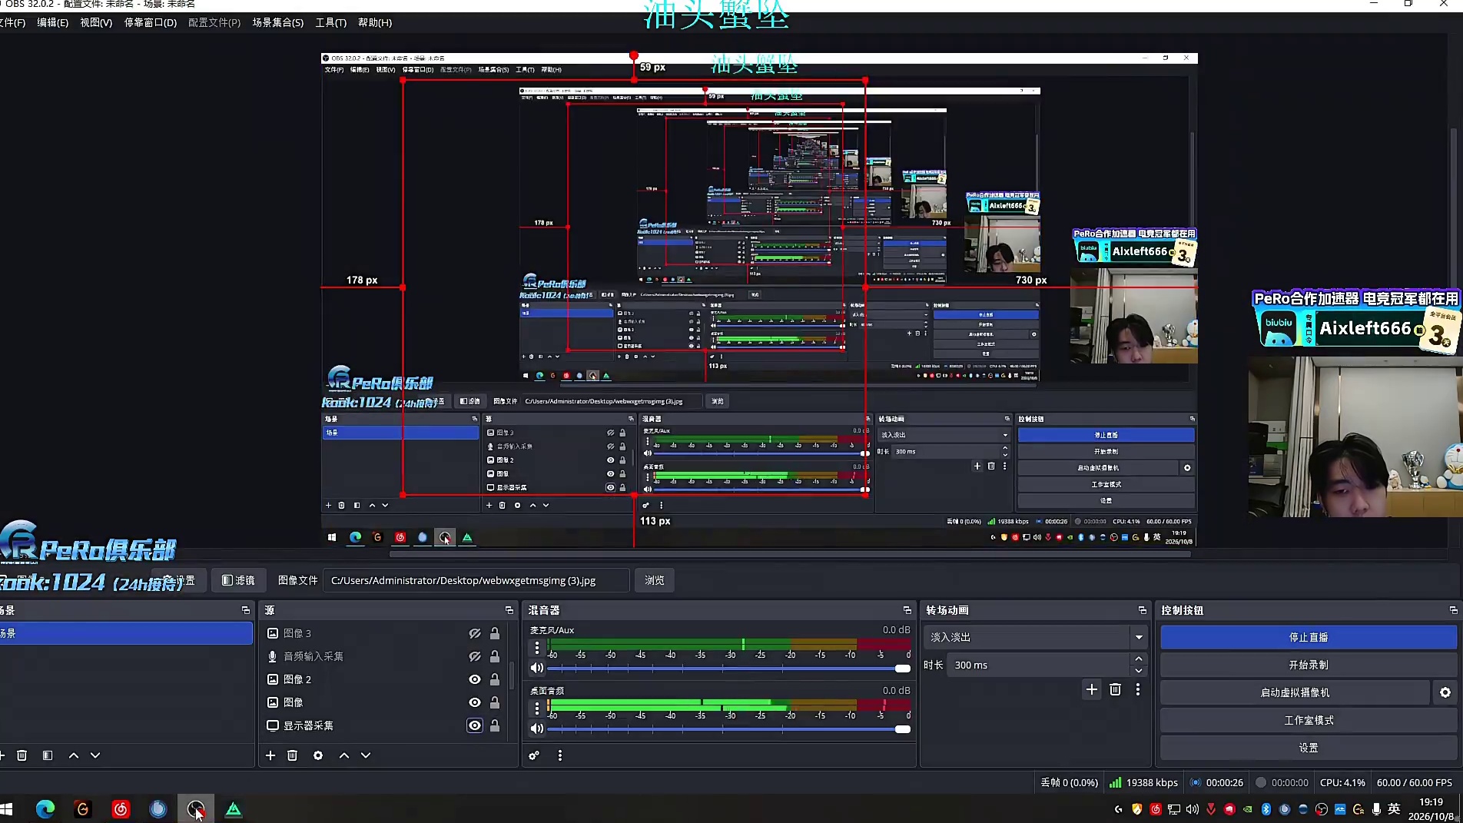This screenshot has height=823, width=1463.
Task: Hide the 图像 source with its eye icon
Action: click(475, 702)
